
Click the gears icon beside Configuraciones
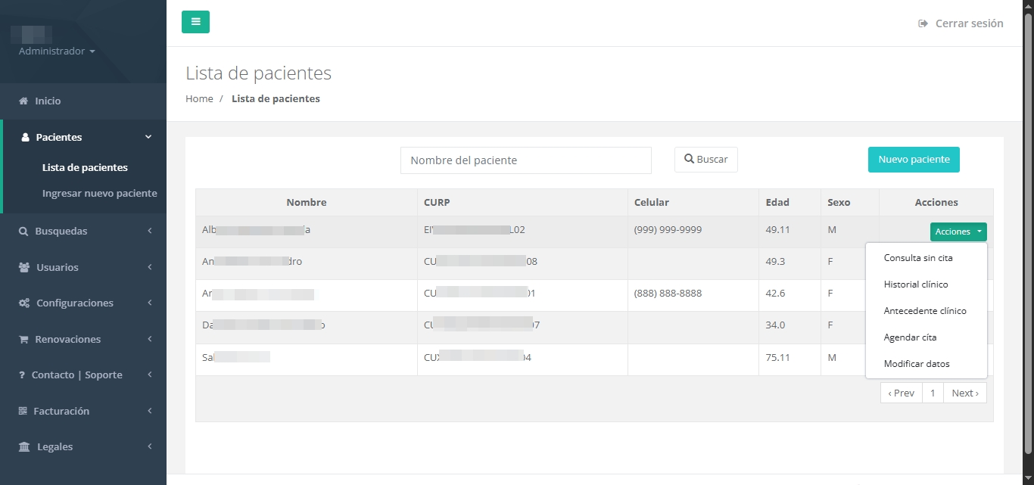coord(24,303)
